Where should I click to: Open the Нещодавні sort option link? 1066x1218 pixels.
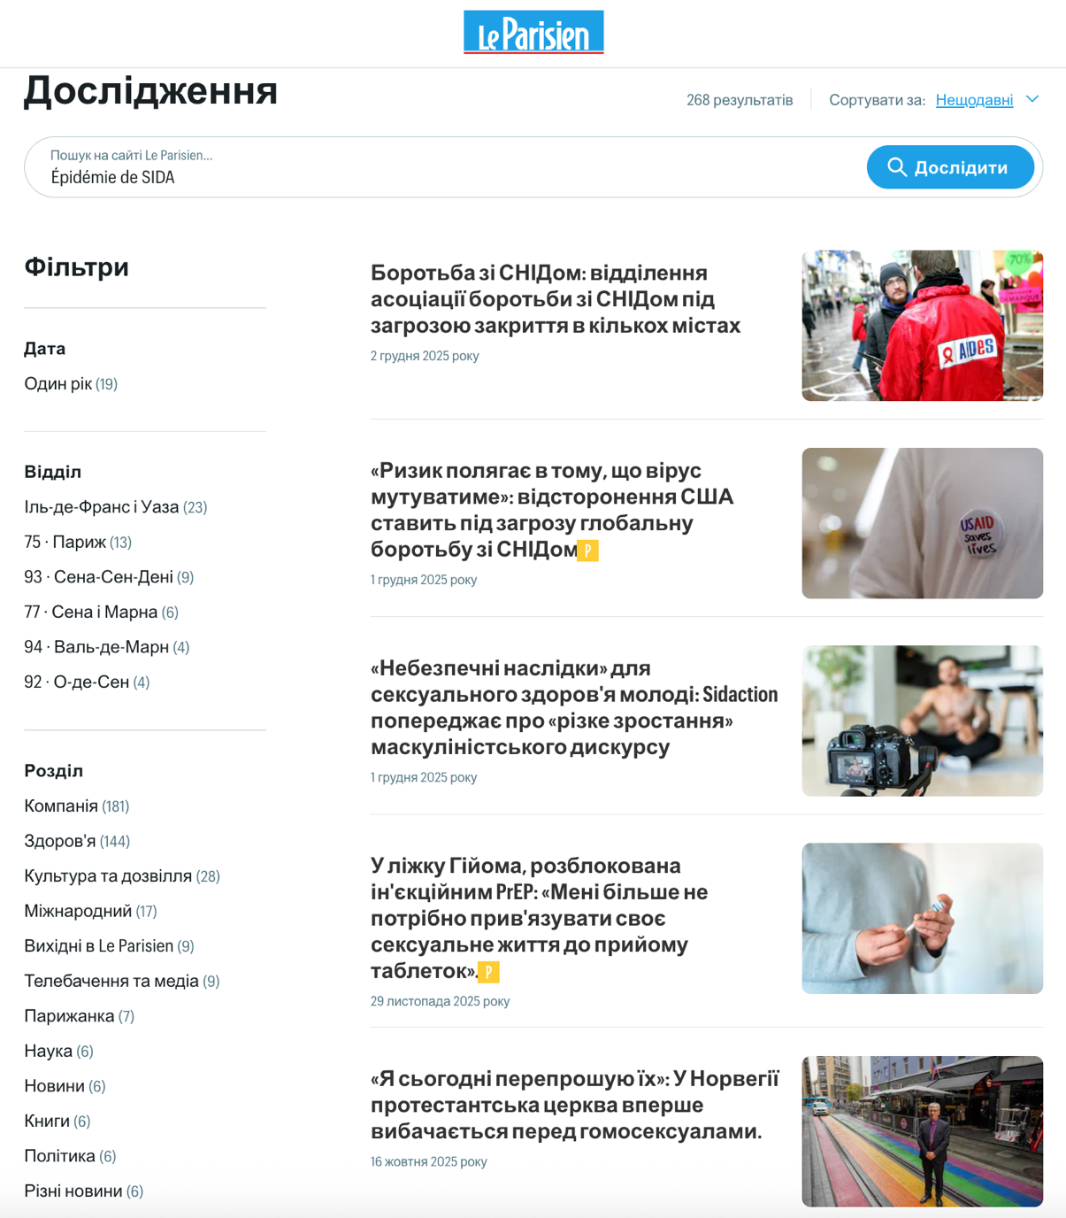pos(974,100)
